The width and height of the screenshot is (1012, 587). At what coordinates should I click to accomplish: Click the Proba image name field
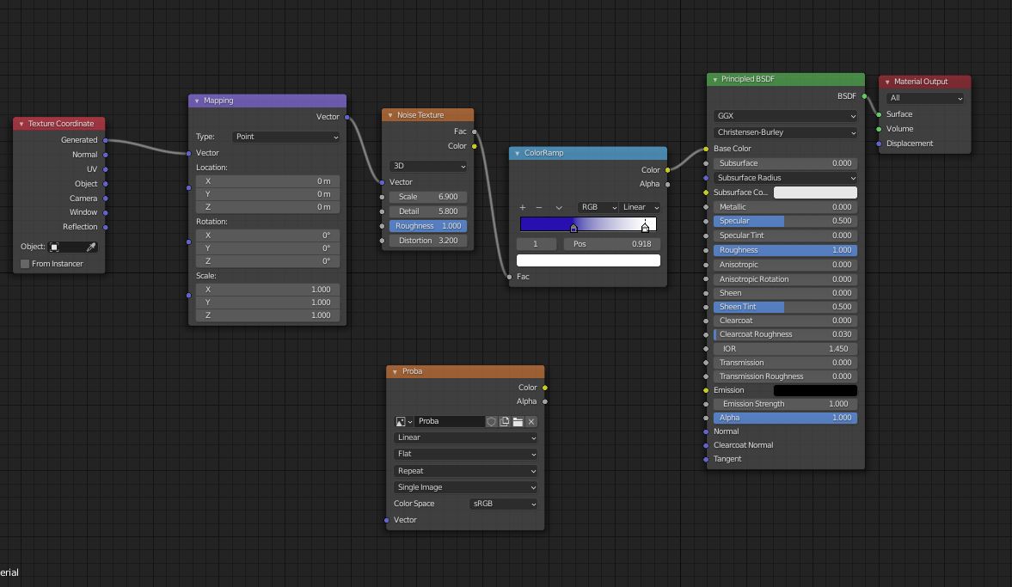coord(449,421)
